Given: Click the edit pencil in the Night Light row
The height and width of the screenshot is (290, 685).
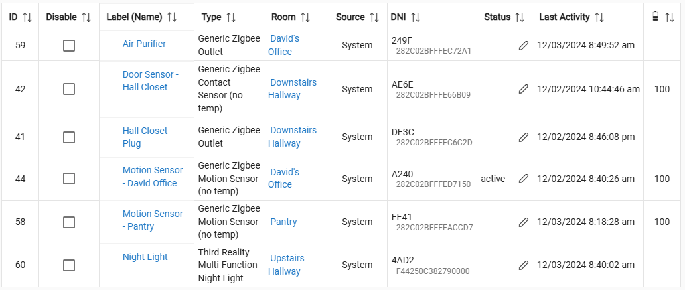Looking at the screenshot, I should (524, 265).
